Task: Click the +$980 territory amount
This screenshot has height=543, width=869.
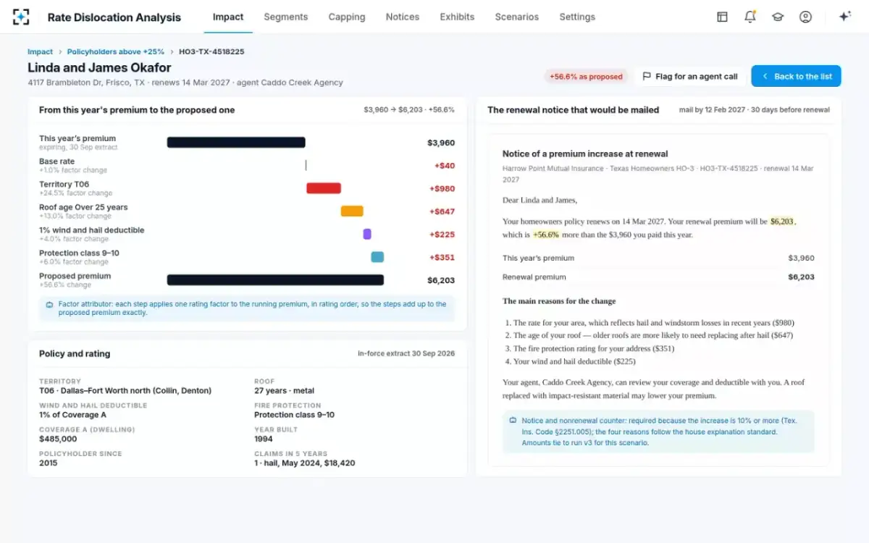Action: [x=442, y=189]
